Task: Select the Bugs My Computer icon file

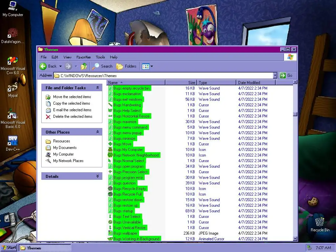Action: [x=110, y=149]
